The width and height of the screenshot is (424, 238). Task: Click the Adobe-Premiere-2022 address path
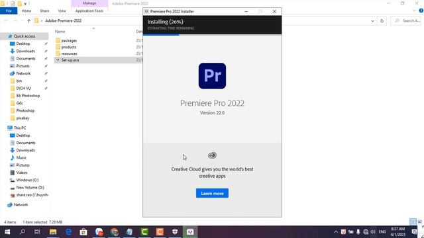pos(64,20)
